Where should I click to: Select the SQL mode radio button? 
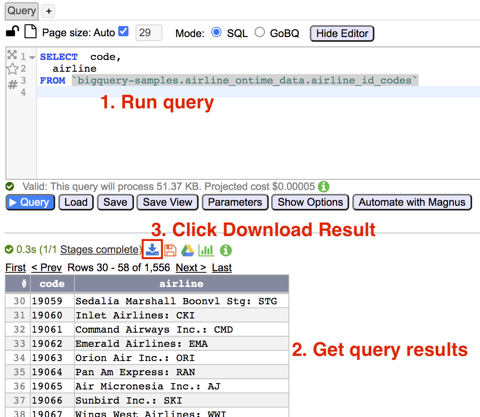click(x=216, y=32)
